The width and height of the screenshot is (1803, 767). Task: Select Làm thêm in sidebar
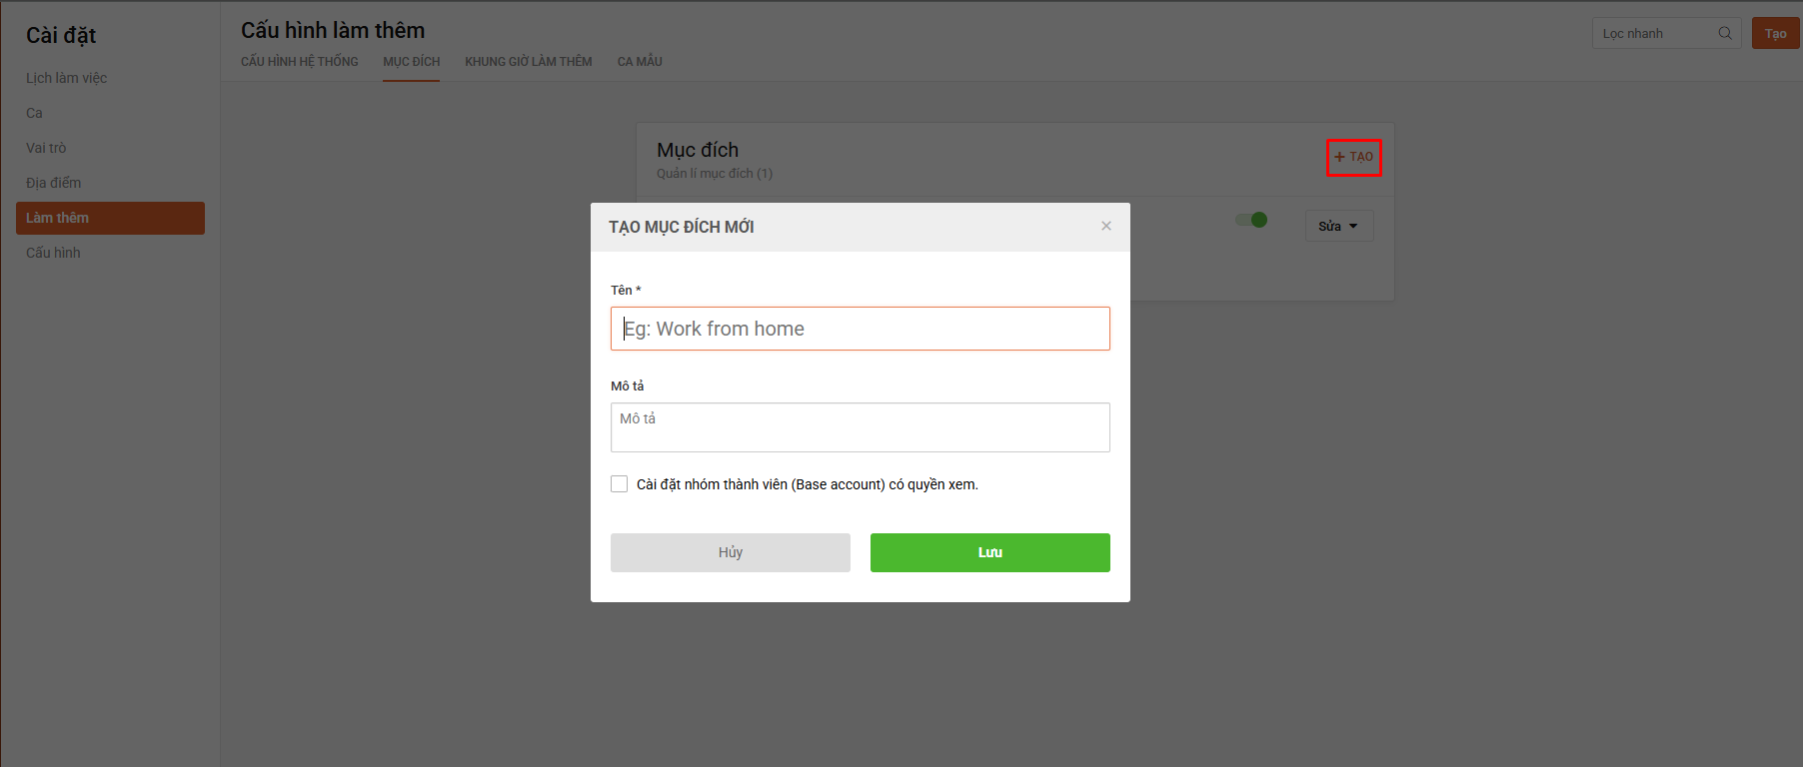[x=110, y=218]
